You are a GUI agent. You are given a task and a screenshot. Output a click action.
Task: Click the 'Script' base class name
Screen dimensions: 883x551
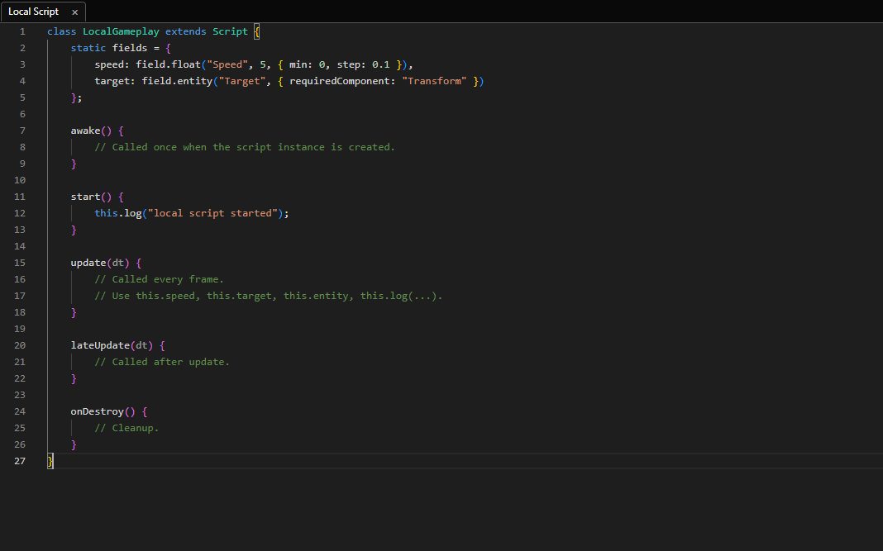click(x=230, y=31)
